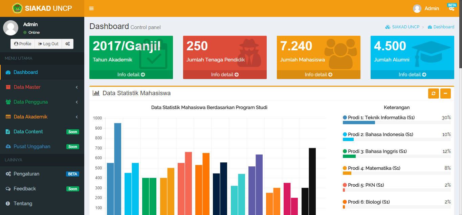
Task: Click the tall black chart bar
Action: [312, 181]
